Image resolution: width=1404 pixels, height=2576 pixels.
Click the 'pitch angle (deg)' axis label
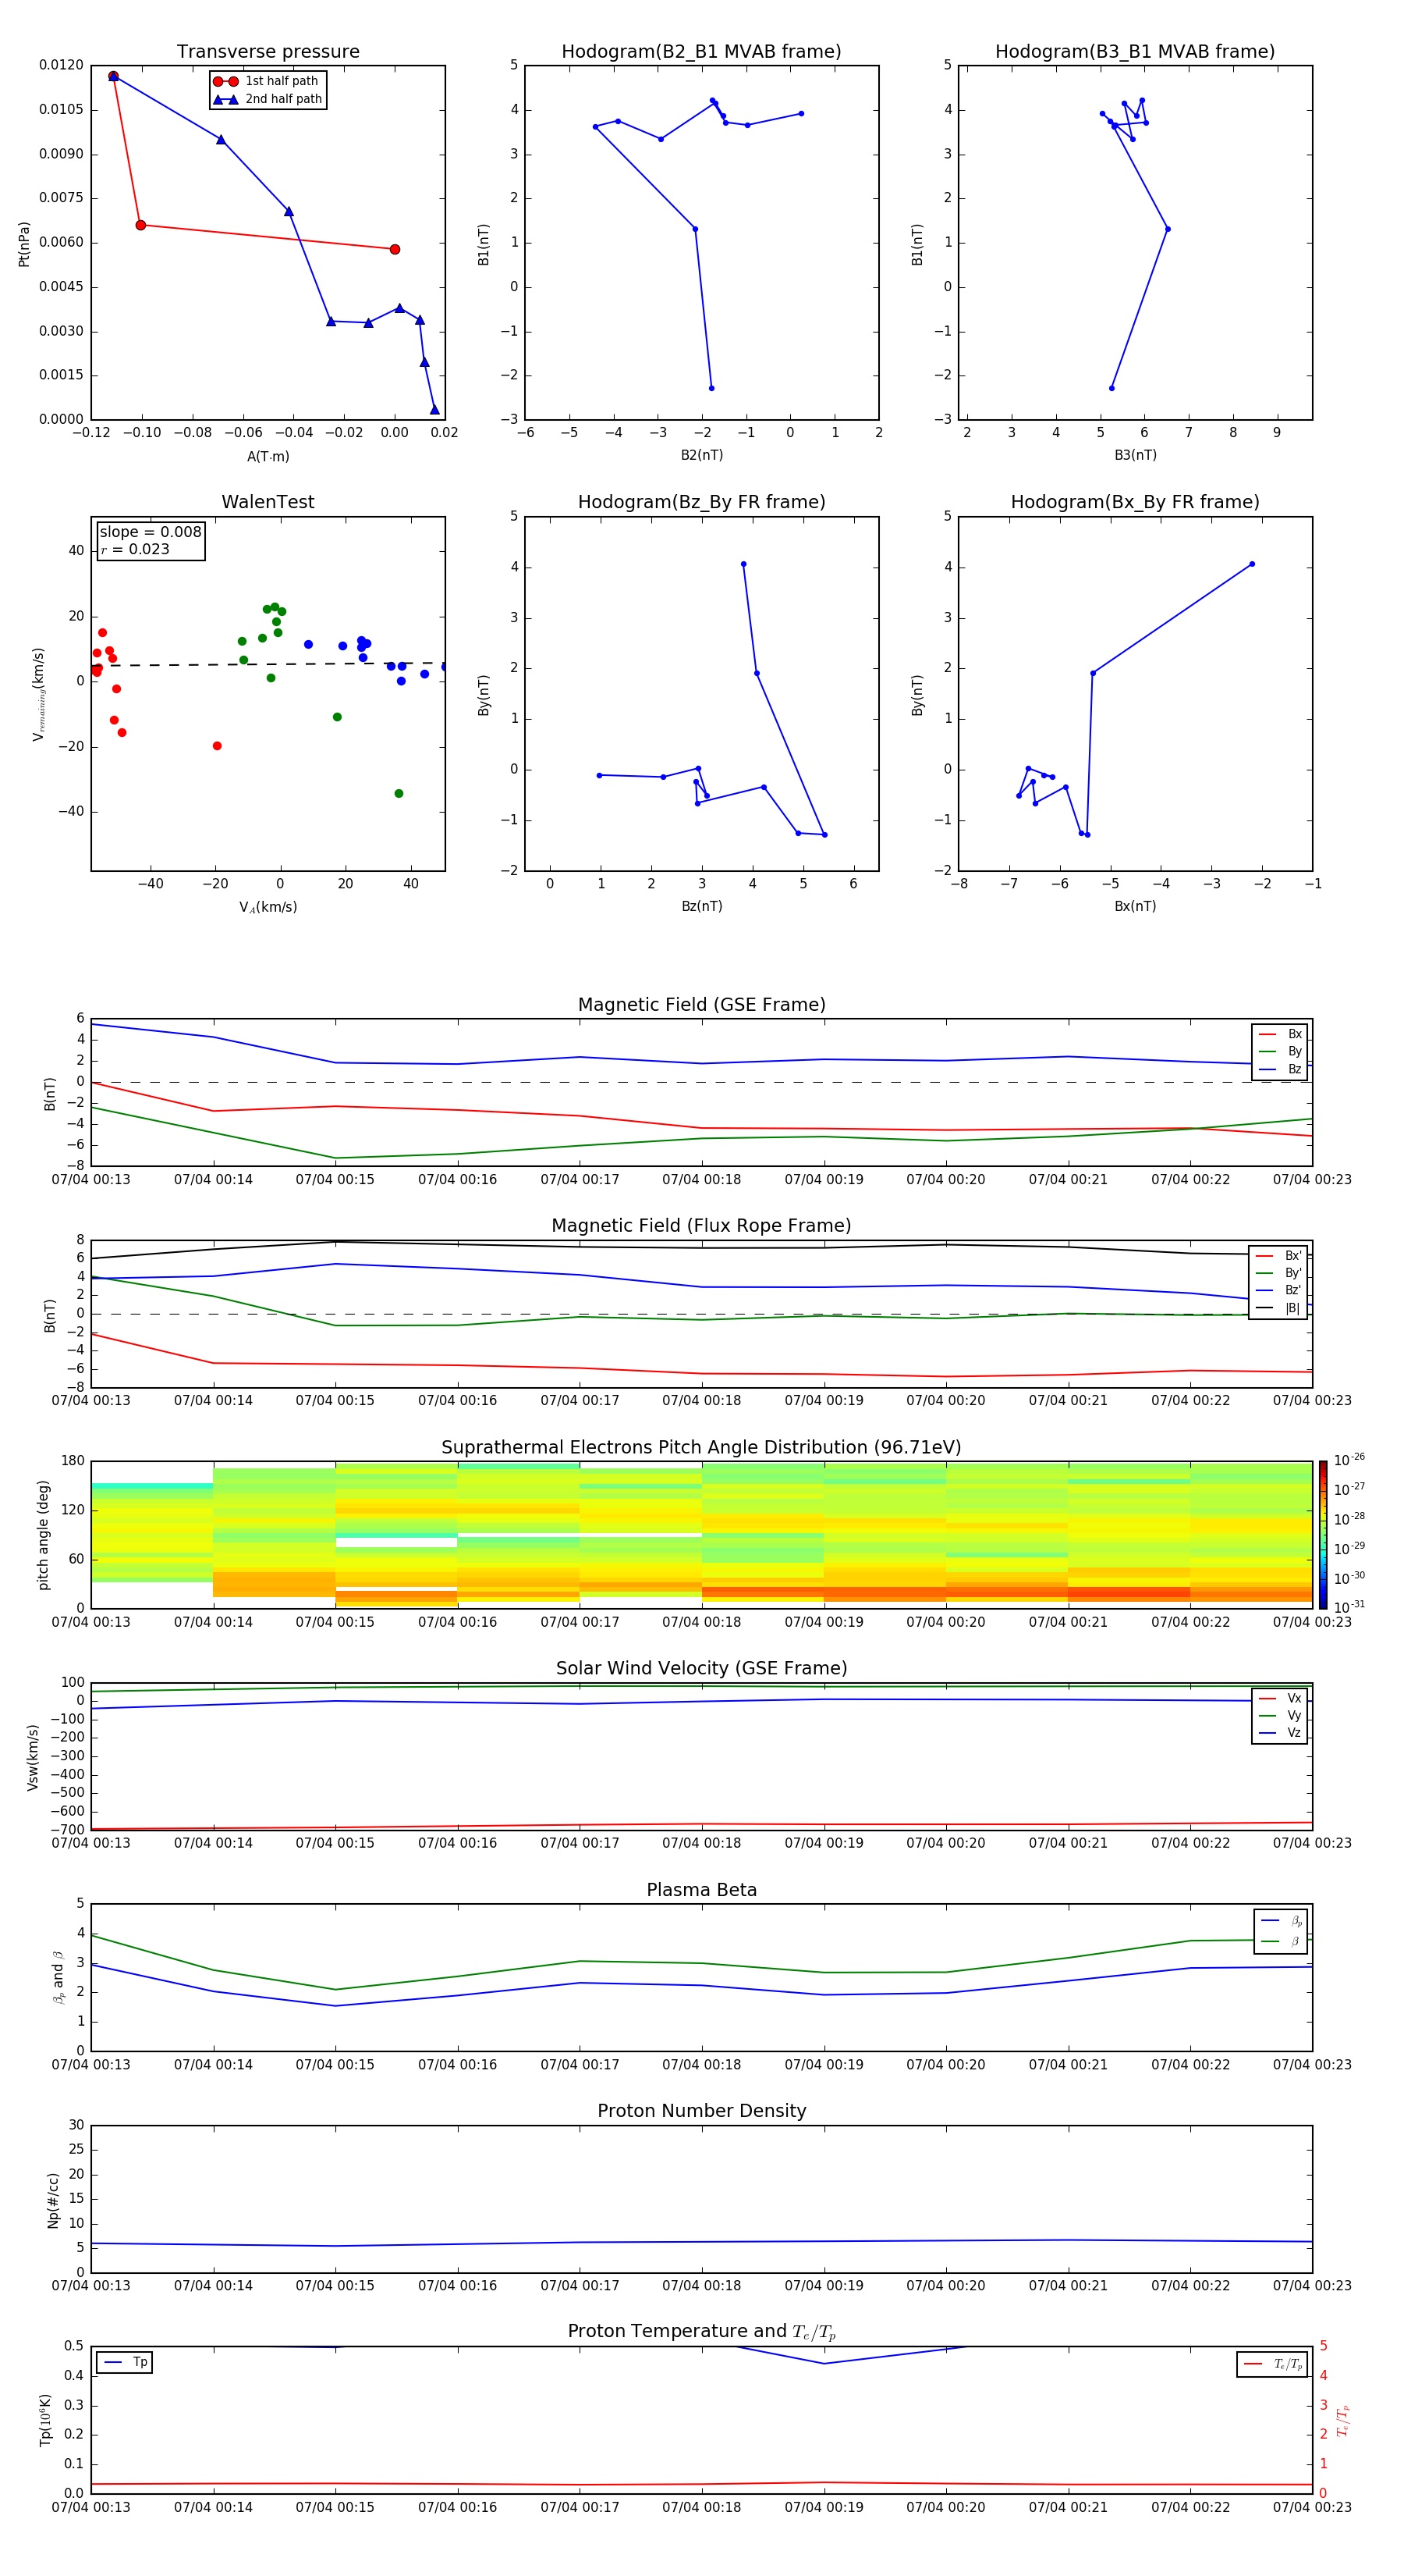pos(43,1534)
